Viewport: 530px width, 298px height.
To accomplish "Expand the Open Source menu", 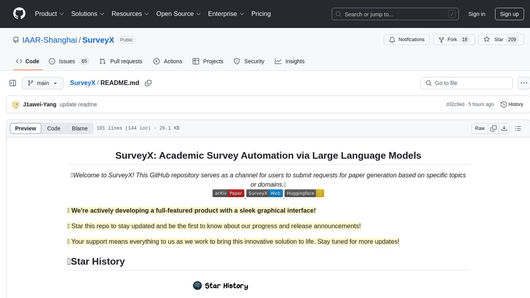I will click(x=178, y=14).
